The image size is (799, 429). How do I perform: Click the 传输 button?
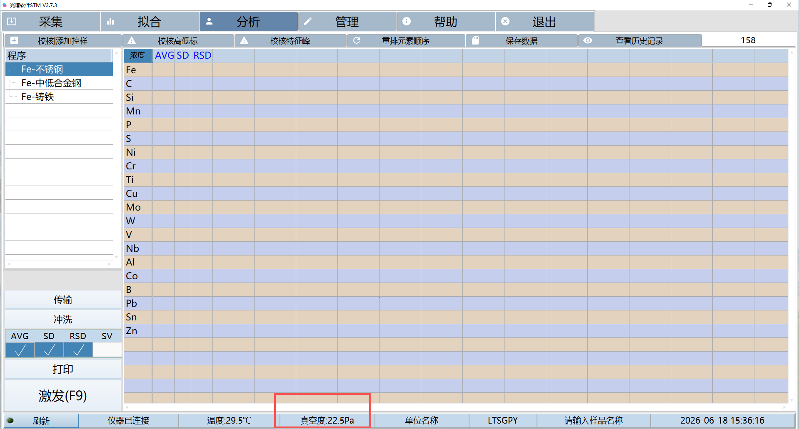click(x=63, y=300)
